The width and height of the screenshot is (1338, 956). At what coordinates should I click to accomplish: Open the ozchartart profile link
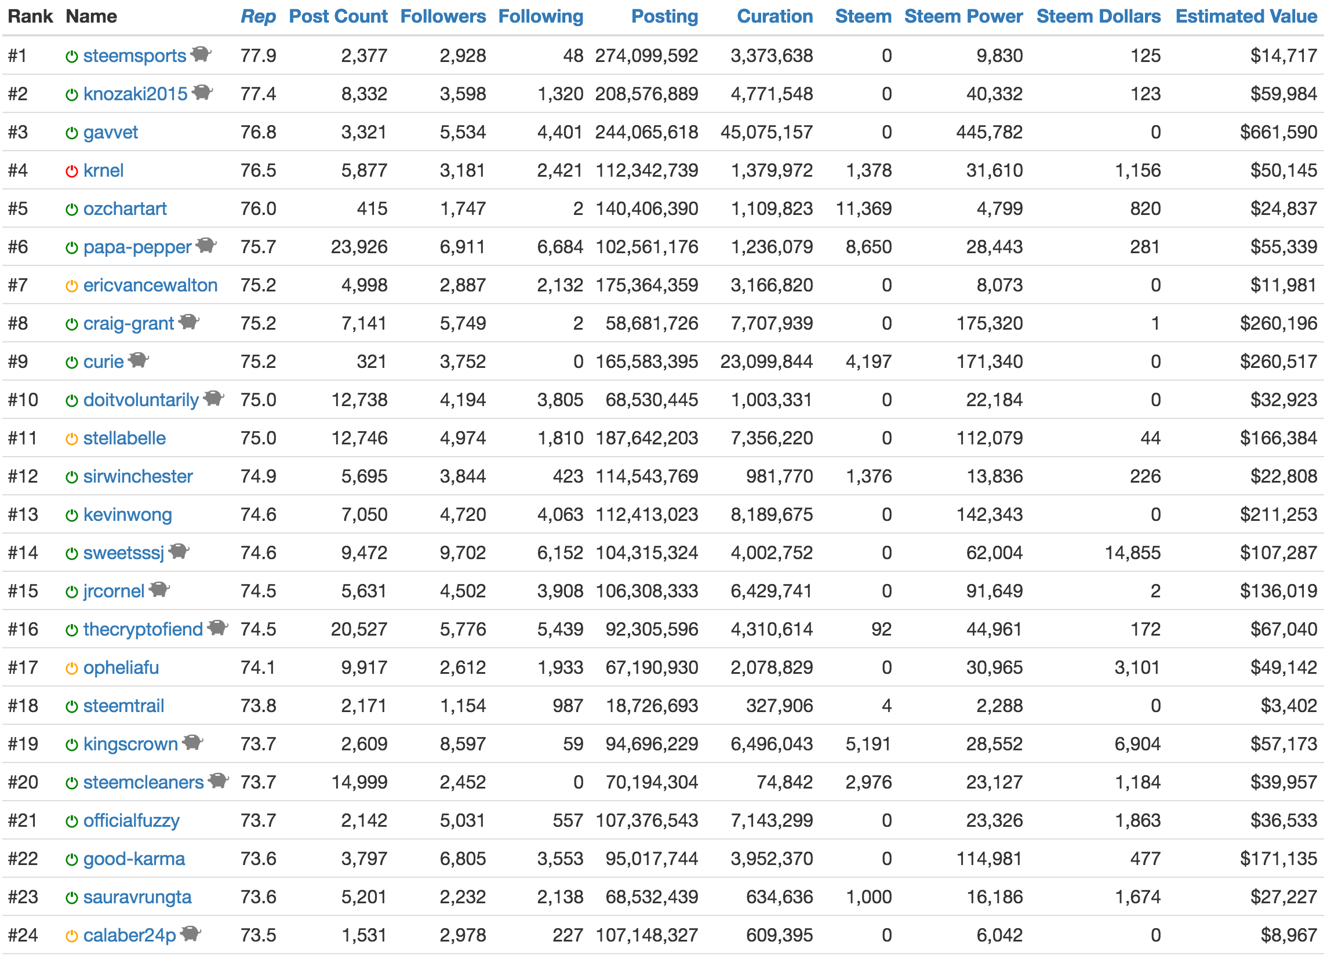(x=125, y=209)
